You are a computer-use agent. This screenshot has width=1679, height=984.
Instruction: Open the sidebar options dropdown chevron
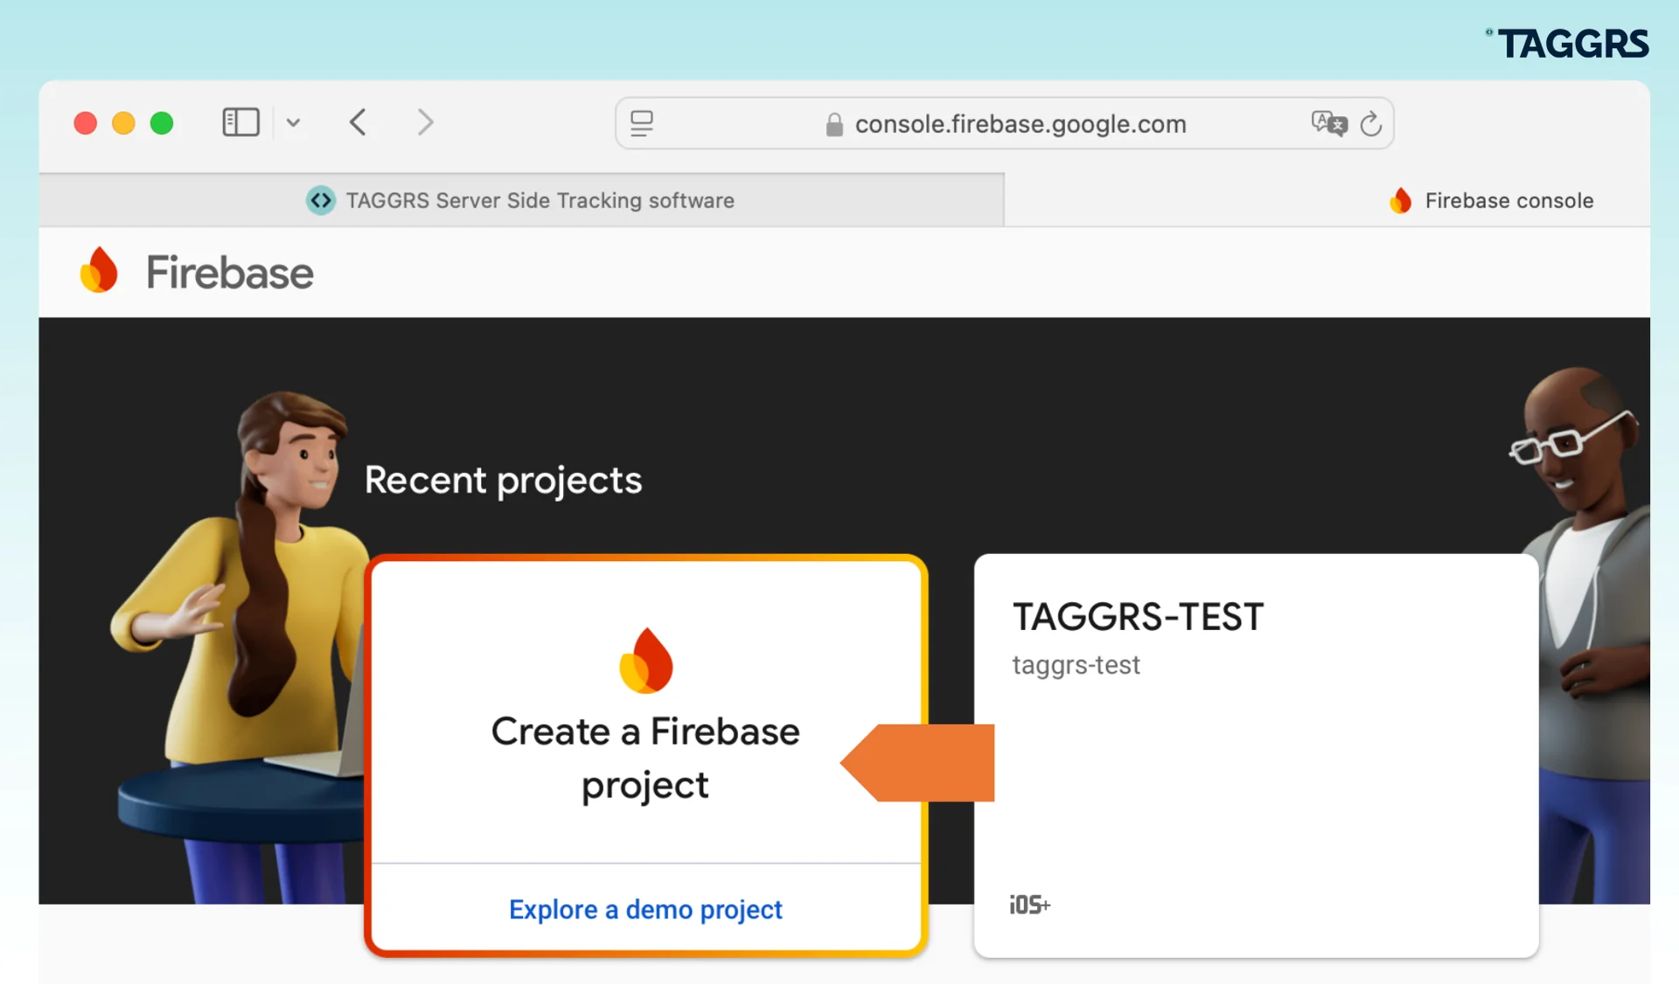pos(293,122)
